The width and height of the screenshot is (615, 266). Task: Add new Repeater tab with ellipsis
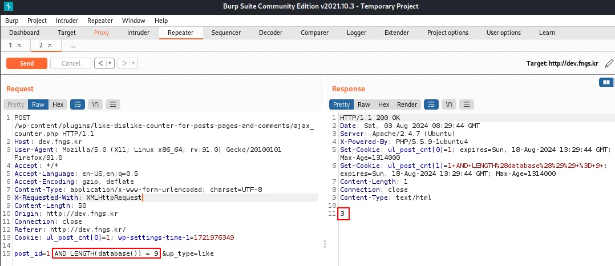(72, 46)
